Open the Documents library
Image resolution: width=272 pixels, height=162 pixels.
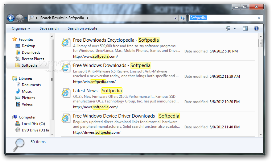click(31, 85)
